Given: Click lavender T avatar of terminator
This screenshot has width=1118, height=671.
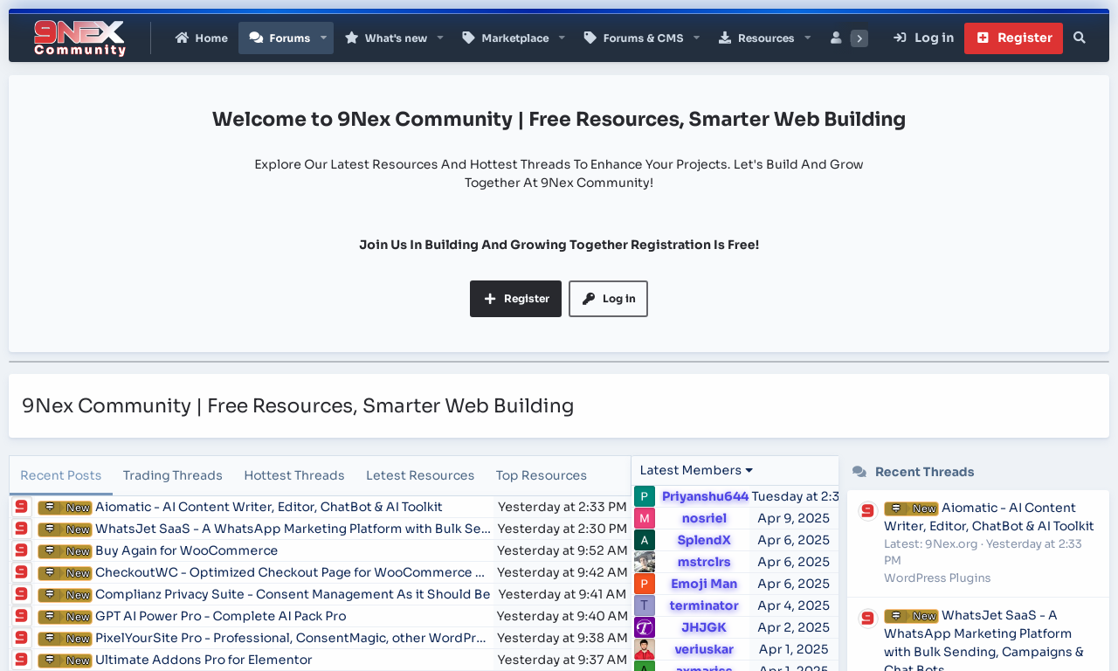Looking at the screenshot, I should coord(645,605).
